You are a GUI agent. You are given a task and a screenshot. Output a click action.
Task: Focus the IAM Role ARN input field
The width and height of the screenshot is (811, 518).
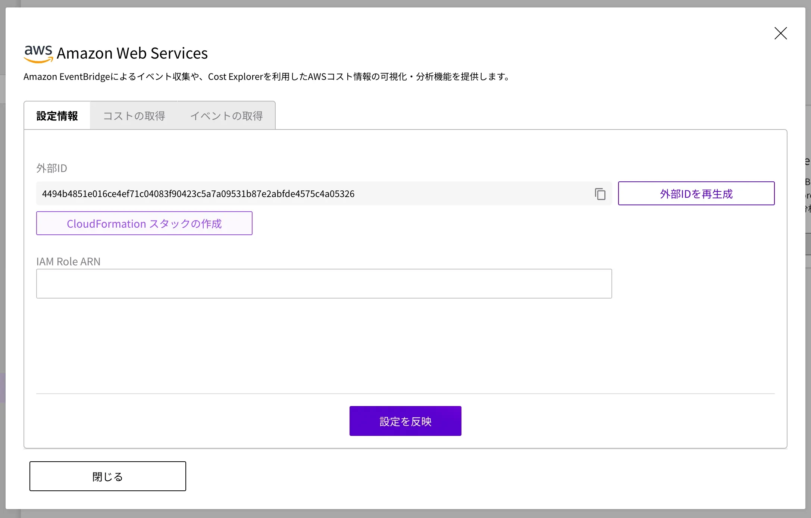pos(324,284)
